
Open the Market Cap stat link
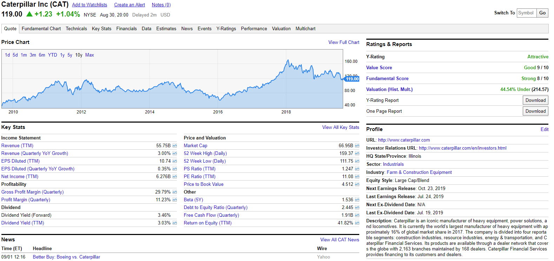click(x=195, y=145)
